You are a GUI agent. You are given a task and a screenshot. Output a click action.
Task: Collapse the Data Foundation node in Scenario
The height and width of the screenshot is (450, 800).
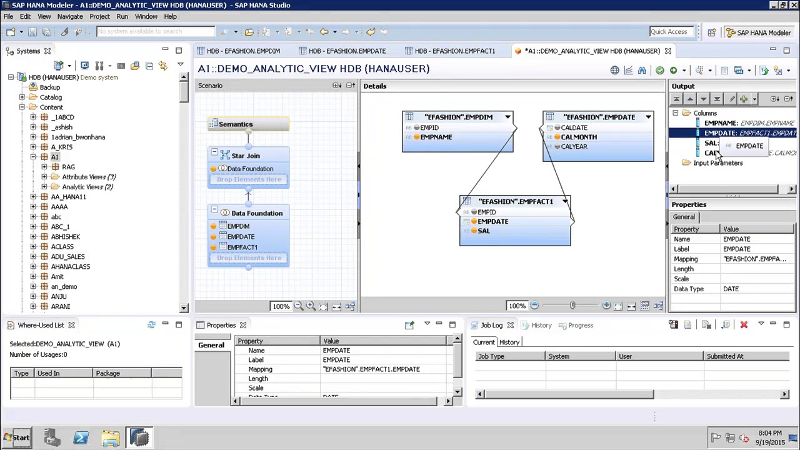tap(214, 210)
